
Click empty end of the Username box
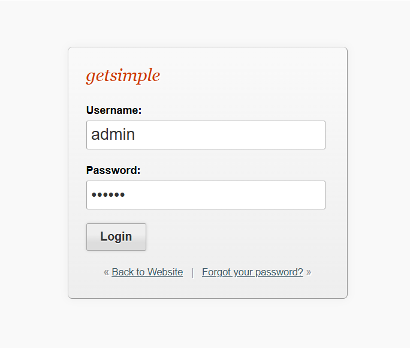[x=288, y=135]
